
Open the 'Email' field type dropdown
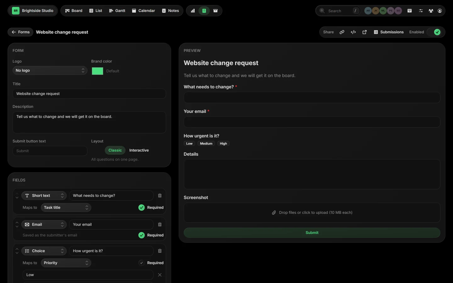pyautogui.click(x=44, y=225)
